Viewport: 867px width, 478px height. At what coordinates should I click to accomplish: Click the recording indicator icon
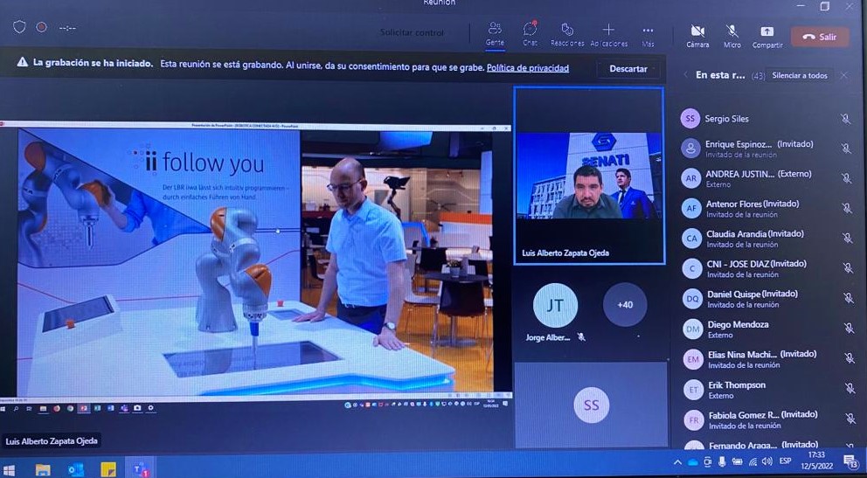[41, 27]
